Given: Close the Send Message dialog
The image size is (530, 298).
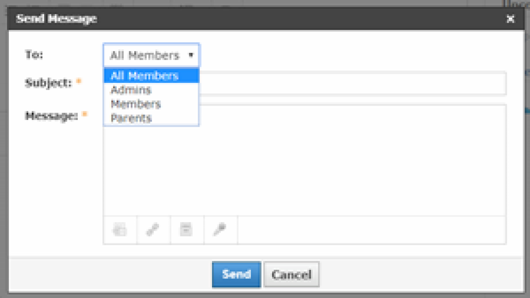Looking at the screenshot, I should (x=511, y=19).
